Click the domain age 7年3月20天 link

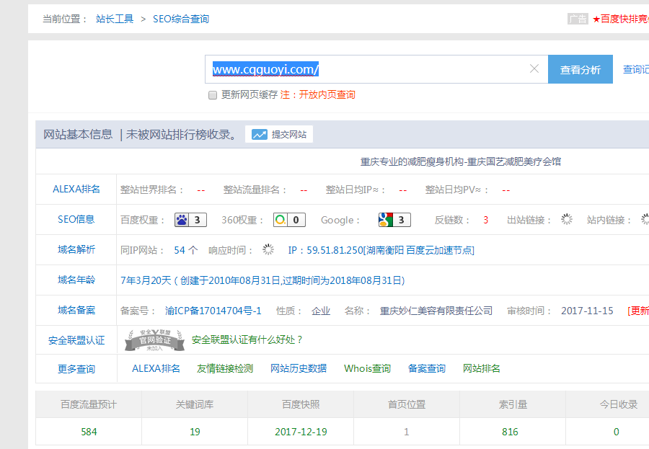(x=262, y=280)
